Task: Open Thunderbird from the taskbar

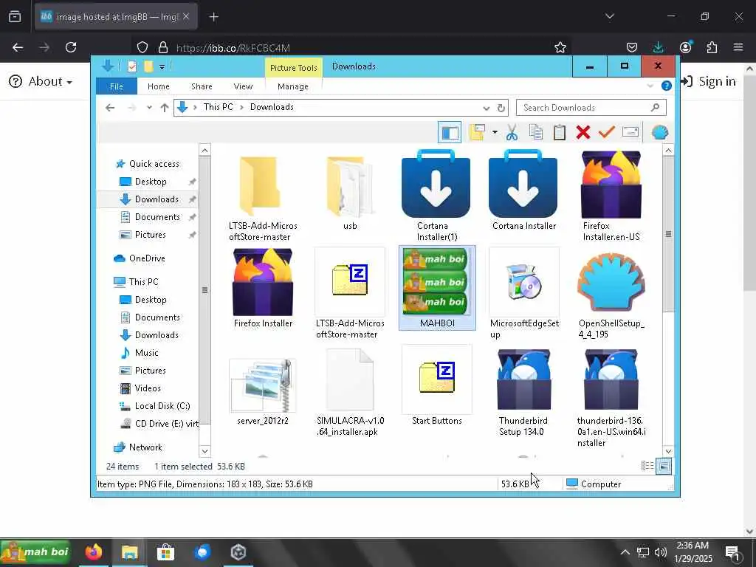Action: [x=202, y=552]
